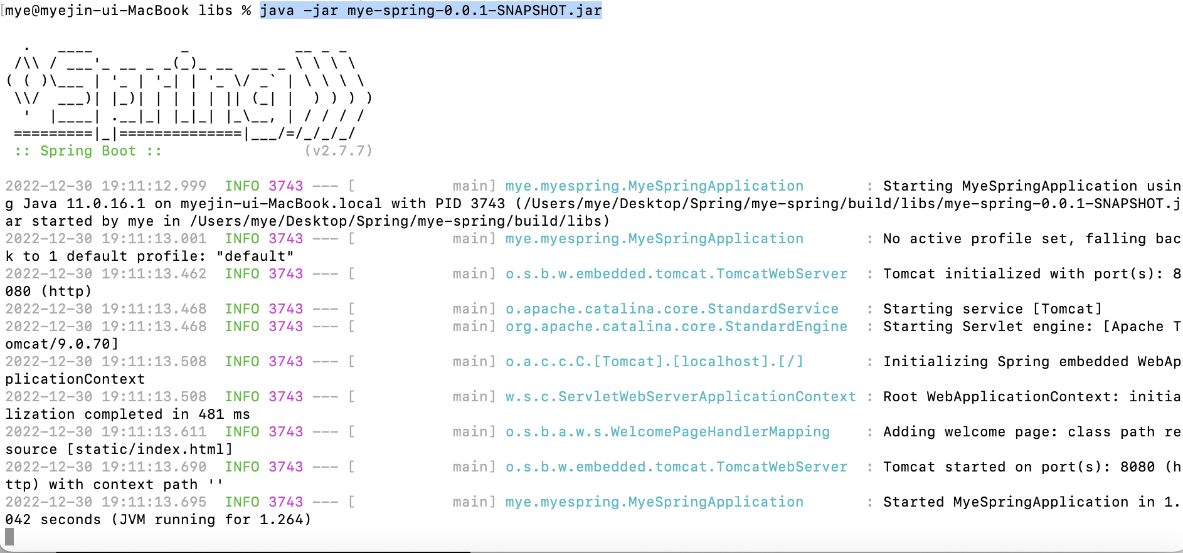Screen dimensions: 1183x553
Task: Click the green ':: Spring Boot ::' label
Action: click(x=88, y=151)
